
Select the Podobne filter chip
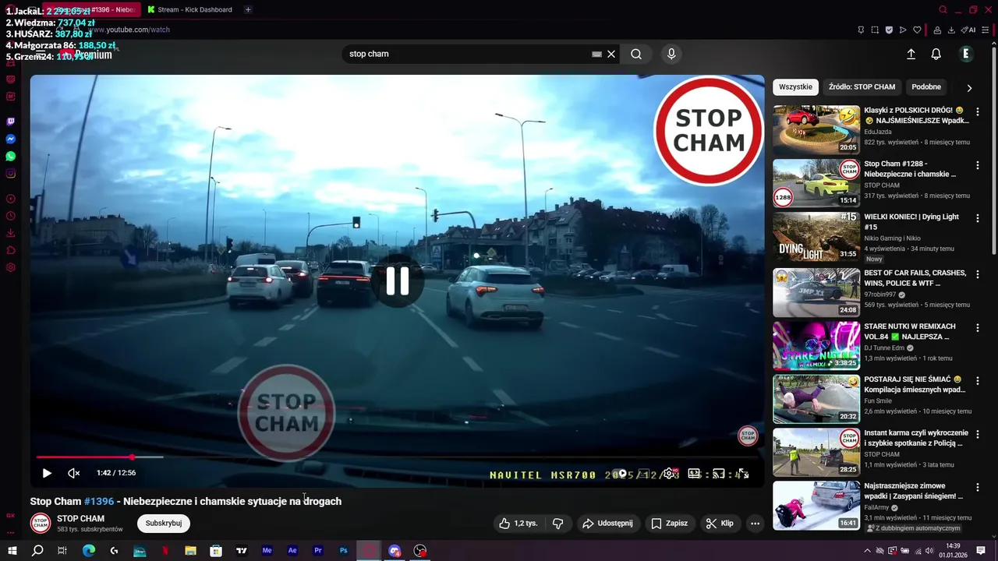[926, 87]
